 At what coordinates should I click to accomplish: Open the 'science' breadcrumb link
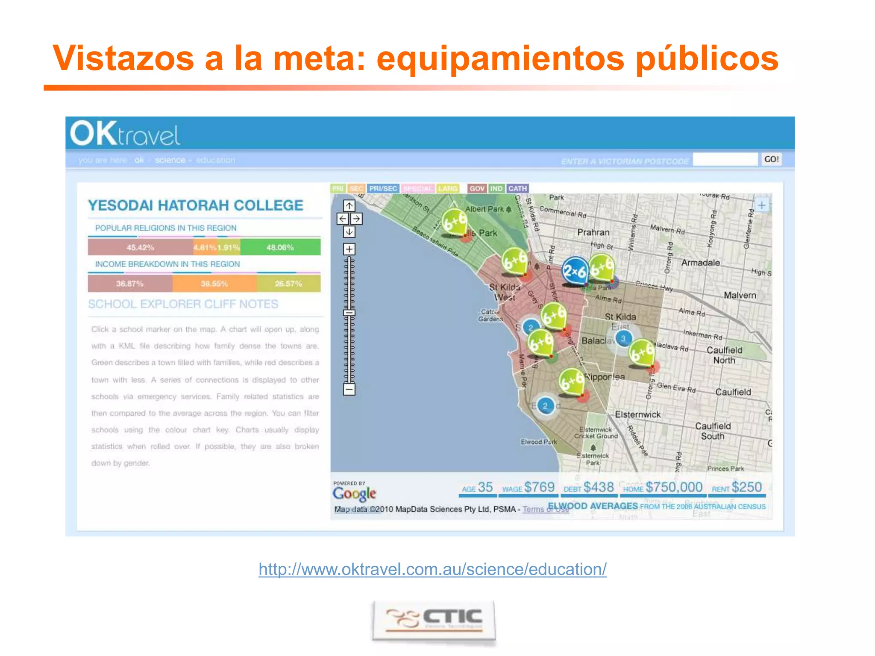pyautogui.click(x=170, y=160)
